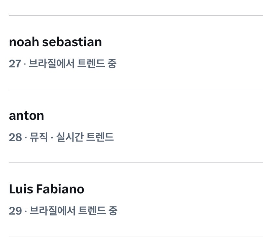The height and width of the screenshot is (252, 263).
Task: Open the Luis Fabiano trend
Action: click(46, 189)
